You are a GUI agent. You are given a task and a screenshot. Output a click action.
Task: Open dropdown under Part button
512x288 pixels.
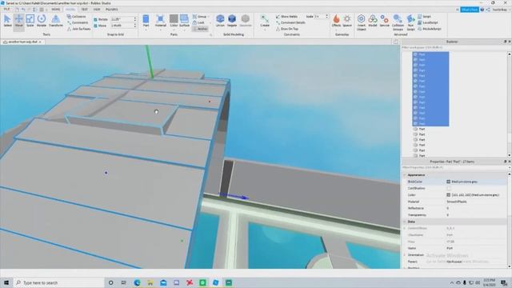point(146,30)
